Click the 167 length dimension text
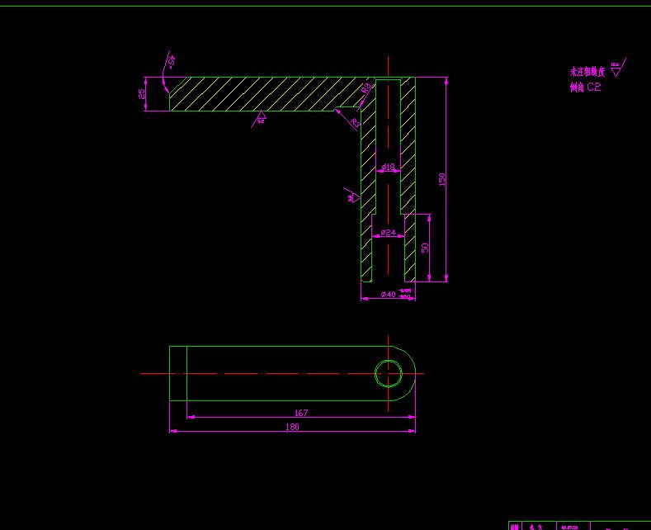651x530 pixels. [x=301, y=413]
